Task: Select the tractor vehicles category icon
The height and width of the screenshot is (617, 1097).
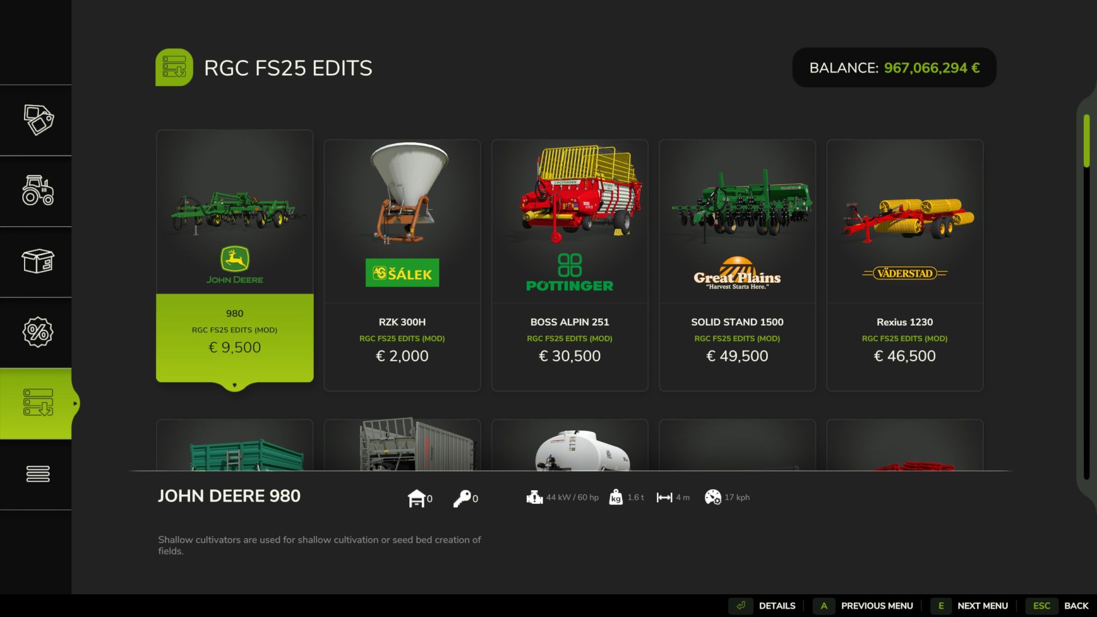Action: (x=38, y=191)
